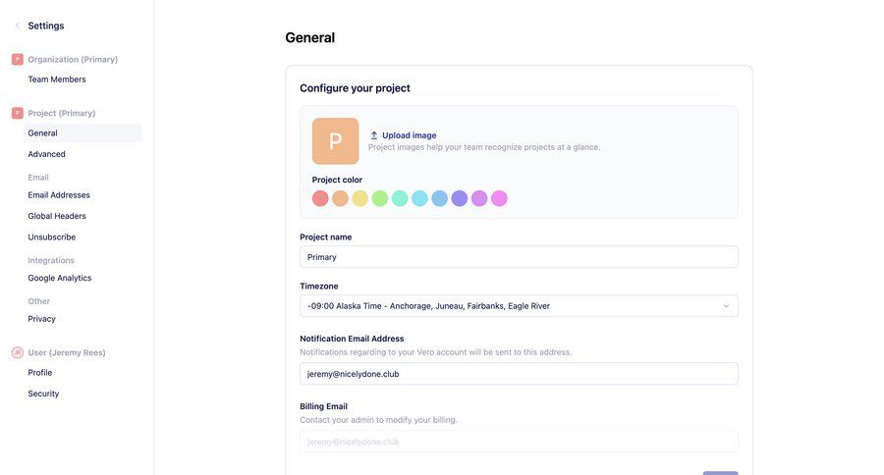Click the Project (Primary) badge icon
The width and height of the screenshot is (884, 475).
pos(18,113)
